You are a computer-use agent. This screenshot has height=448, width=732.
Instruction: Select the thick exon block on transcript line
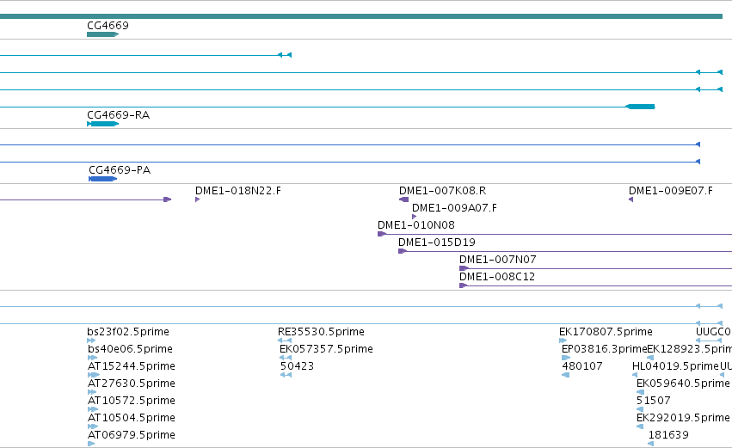(640, 107)
